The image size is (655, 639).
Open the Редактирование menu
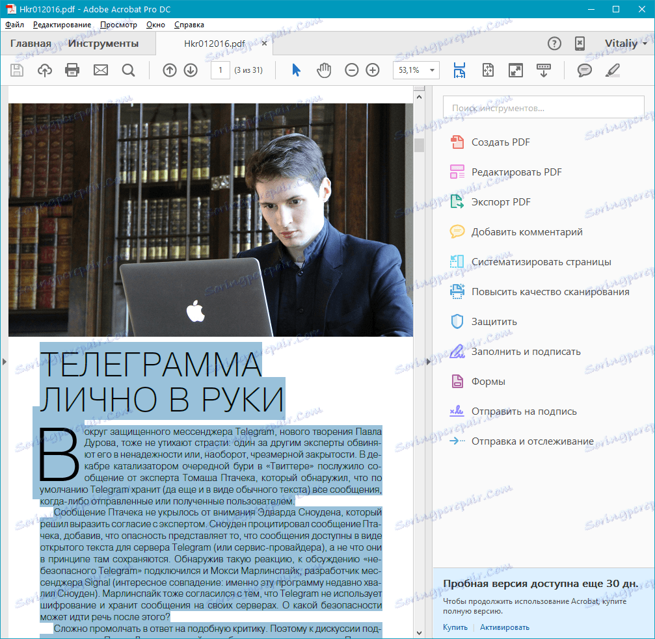coord(62,25)
